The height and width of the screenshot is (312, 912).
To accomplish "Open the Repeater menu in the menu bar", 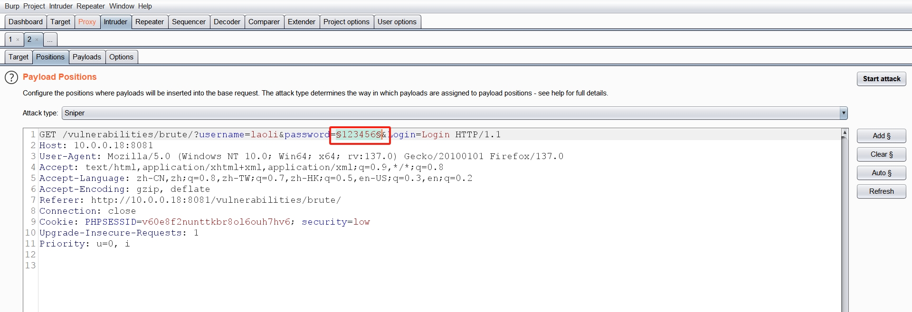I will [91, 6].
